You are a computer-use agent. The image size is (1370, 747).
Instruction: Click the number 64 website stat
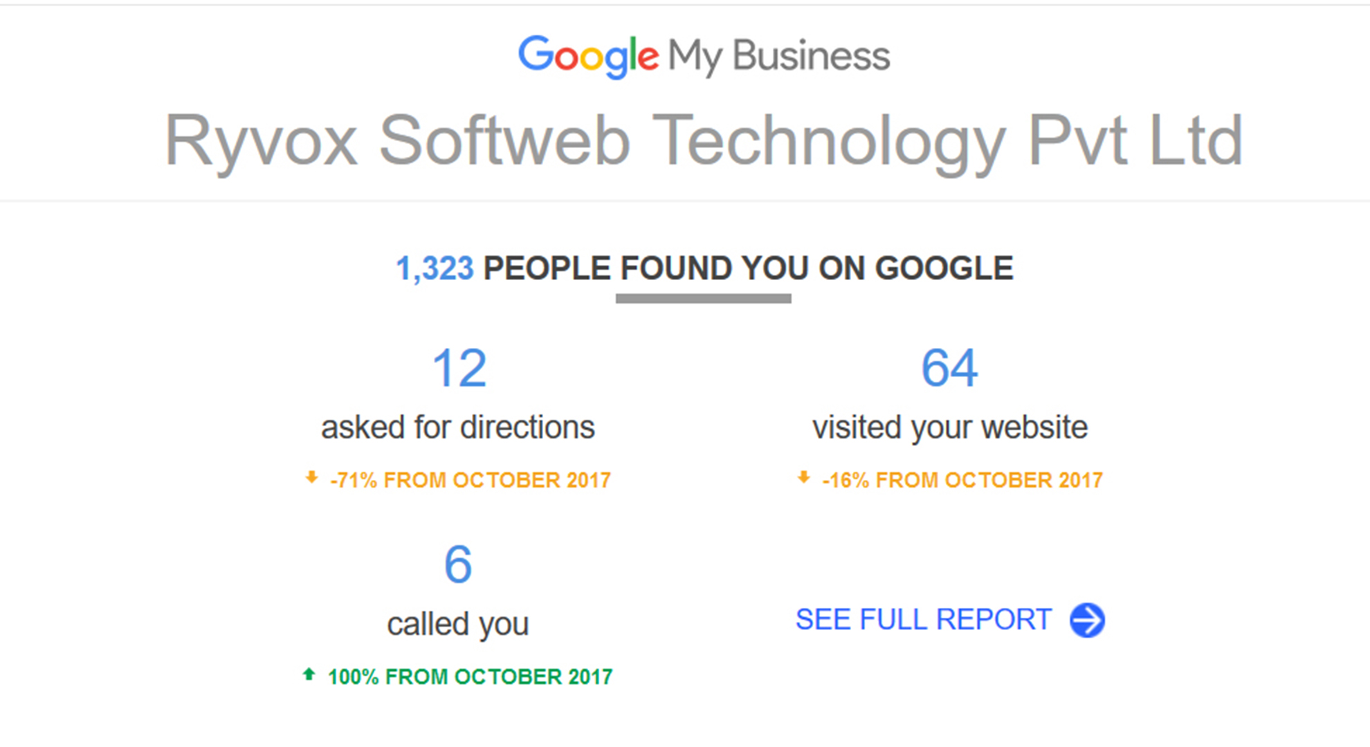[x=949, y=368]
